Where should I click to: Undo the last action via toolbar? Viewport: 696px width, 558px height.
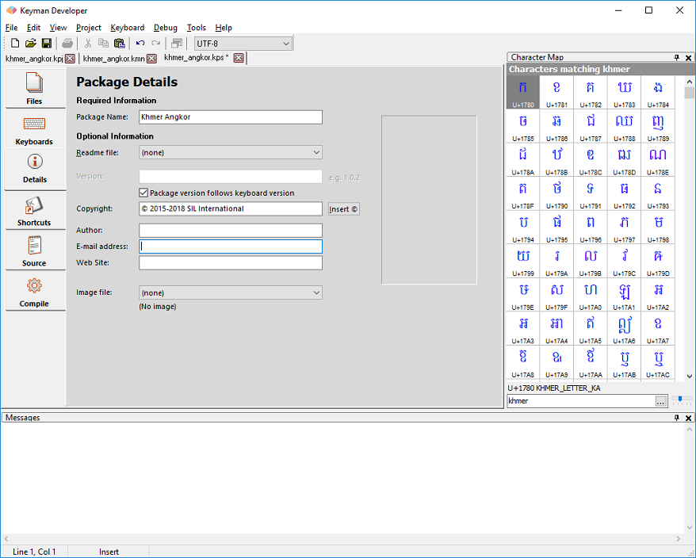pos(140,43)
